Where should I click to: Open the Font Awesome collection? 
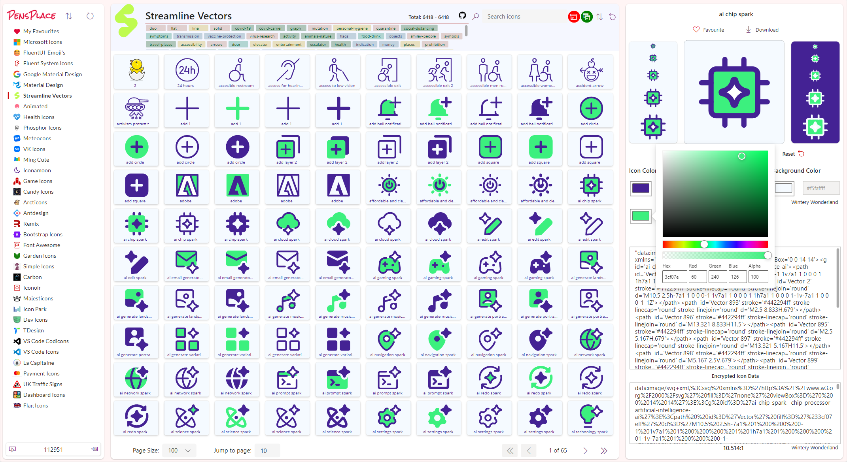click(42, 245)
